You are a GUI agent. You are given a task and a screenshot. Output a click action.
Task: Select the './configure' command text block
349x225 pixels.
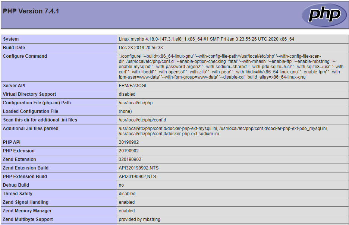click(232, 67)
